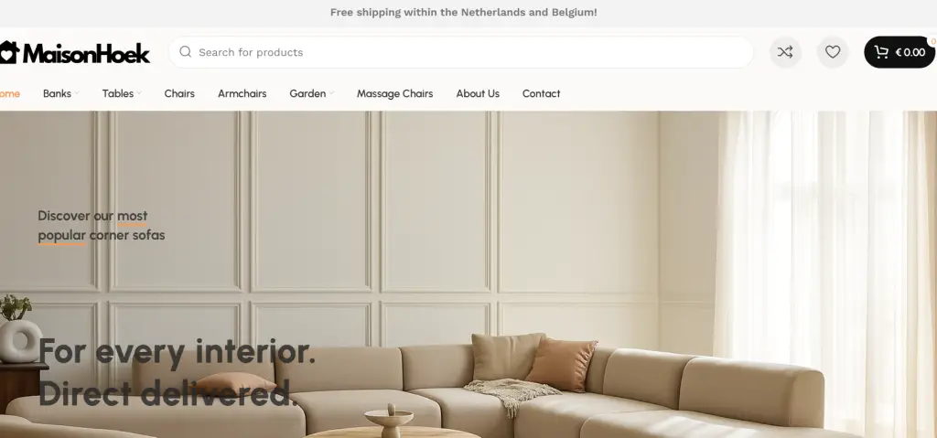Click the MaisonHoek logo text

point(86,53)
